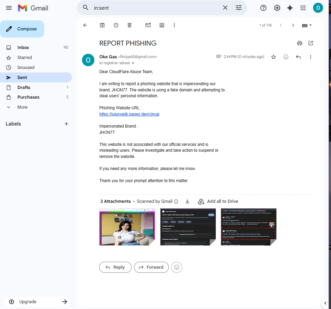
Task: Click sender name Oke Gas
Action: click(108, 57)
